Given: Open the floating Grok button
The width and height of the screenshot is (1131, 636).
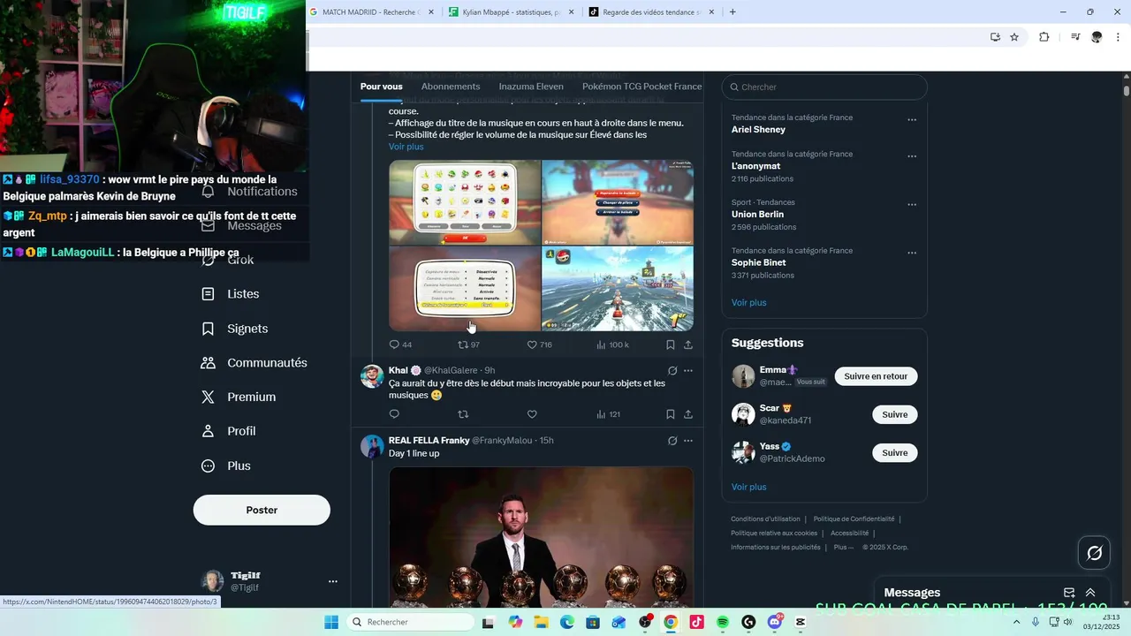Looking at the screenshot, I should click(1094, 553).
